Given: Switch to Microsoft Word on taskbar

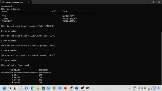Looking at the screenshot, I should pyautogui.click(x=77, y=88).
